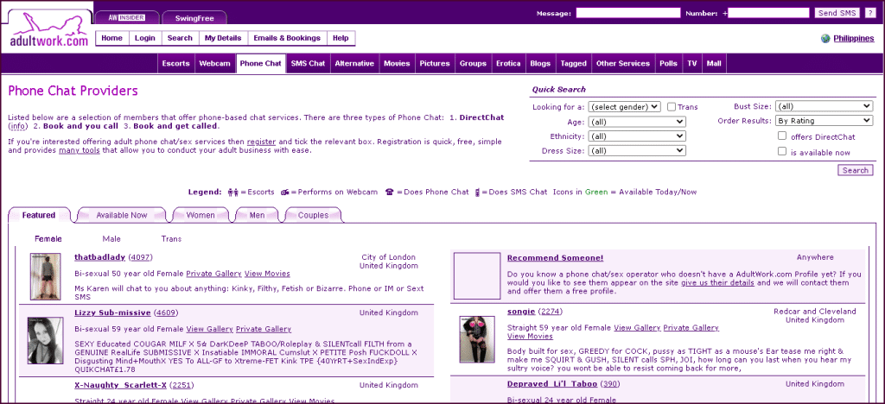This screenshot has height=404, width=885.
Task: Expand the Looking for a gender dropdown
Action: [624, 106]
